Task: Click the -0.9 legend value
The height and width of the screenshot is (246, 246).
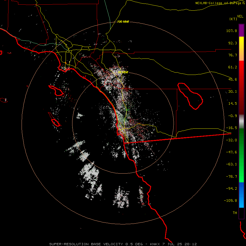Action: (233, 116)
